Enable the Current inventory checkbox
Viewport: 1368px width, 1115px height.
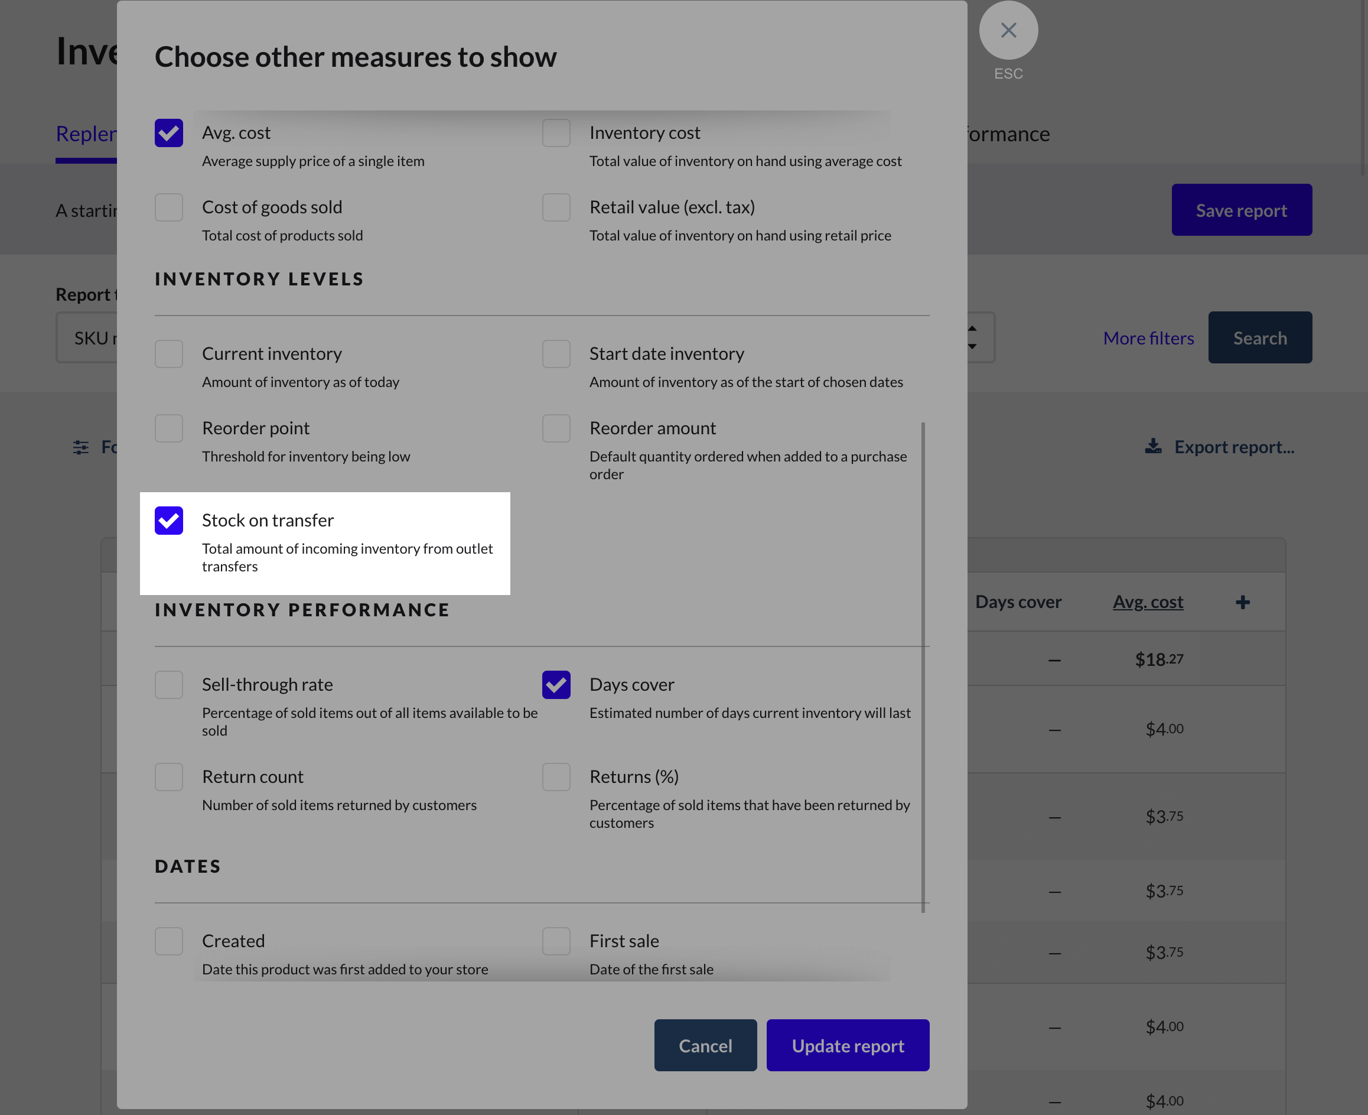pos(169,354)
